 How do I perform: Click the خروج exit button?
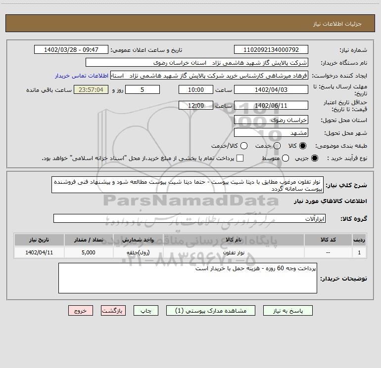(81, 311)
